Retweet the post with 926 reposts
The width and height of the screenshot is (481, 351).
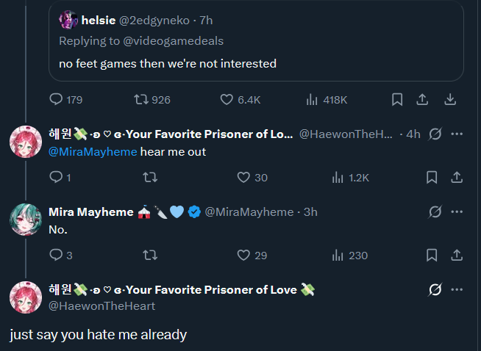pyautogui.click(x=142, y=99)
